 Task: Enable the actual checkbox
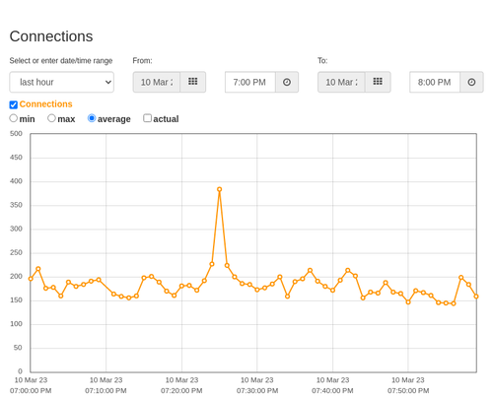(147, 118)
